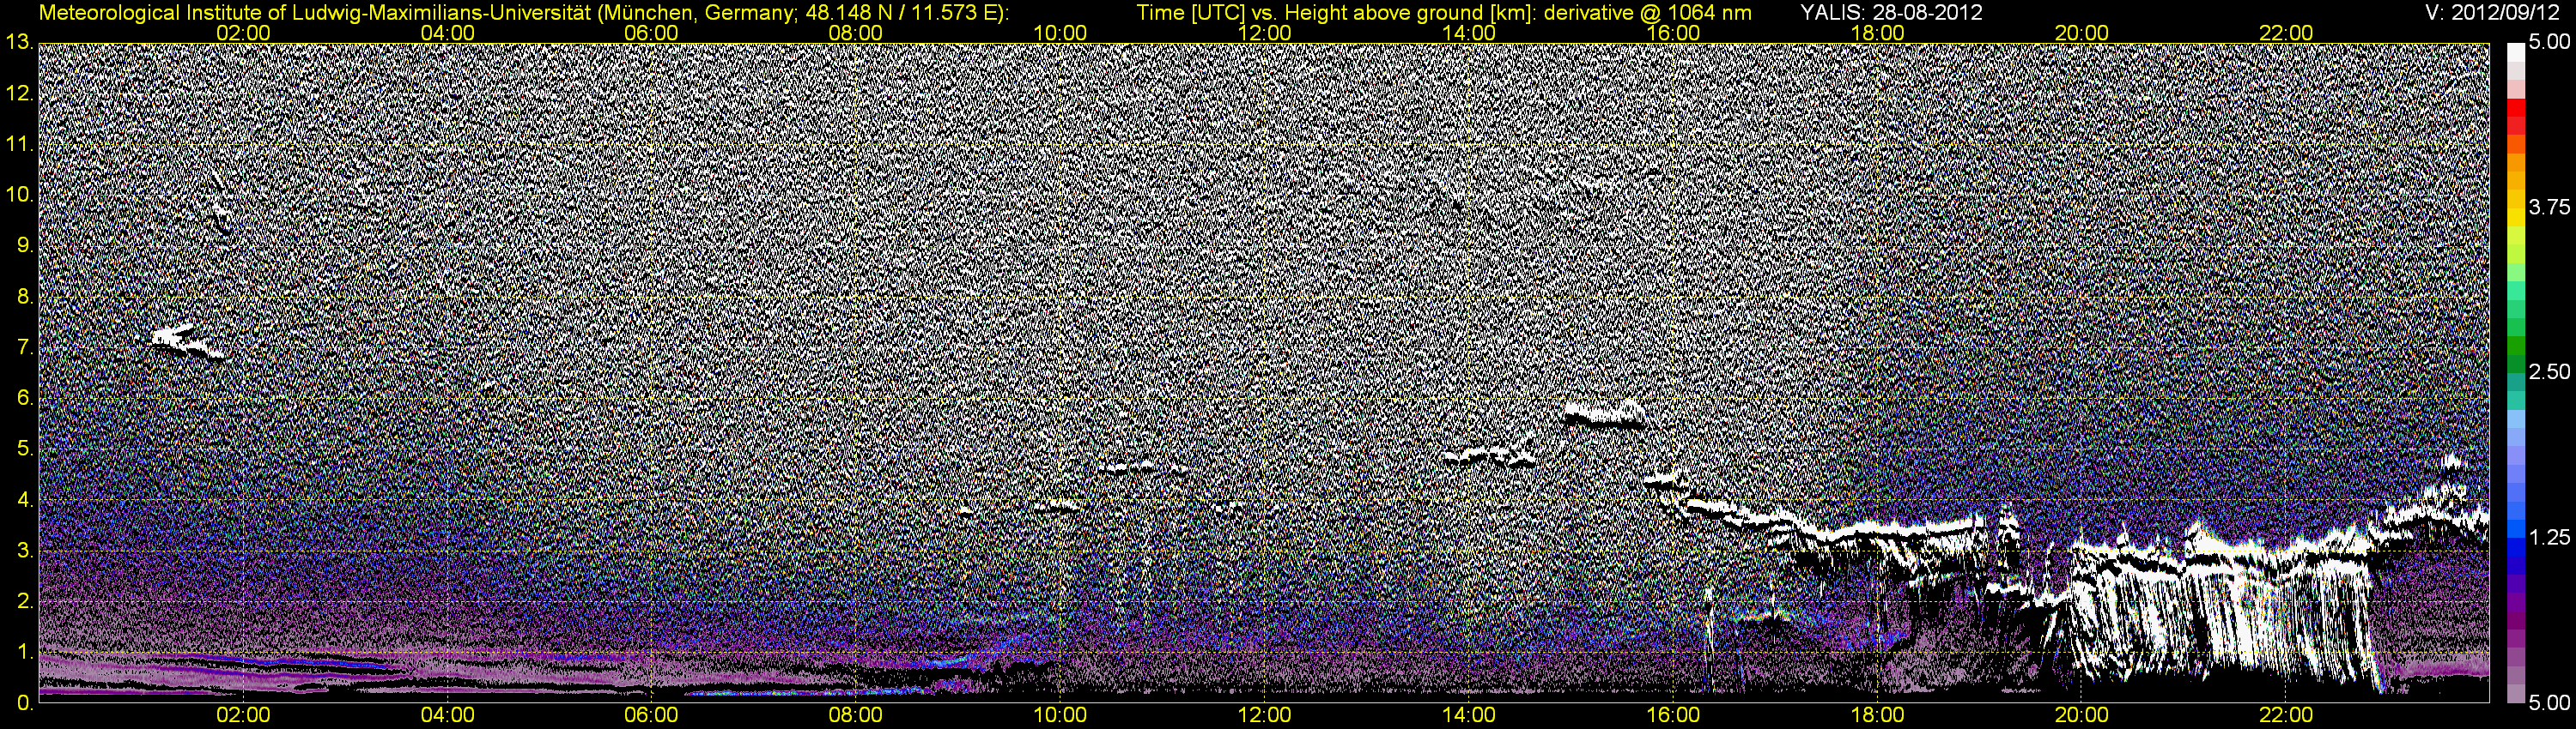Click the 11 km height axis label
2576x729 pixels.
click(20, 144)
